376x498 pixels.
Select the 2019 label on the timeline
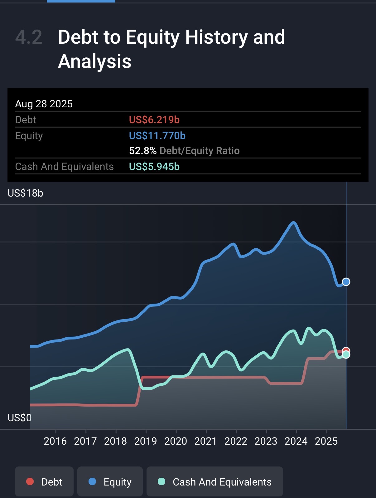click(x=146, y=441)
